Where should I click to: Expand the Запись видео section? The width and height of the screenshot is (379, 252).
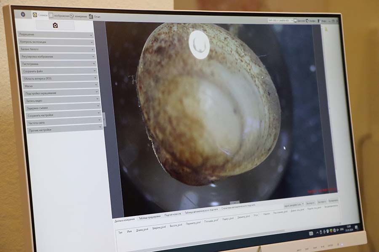(x=62, y=100)
